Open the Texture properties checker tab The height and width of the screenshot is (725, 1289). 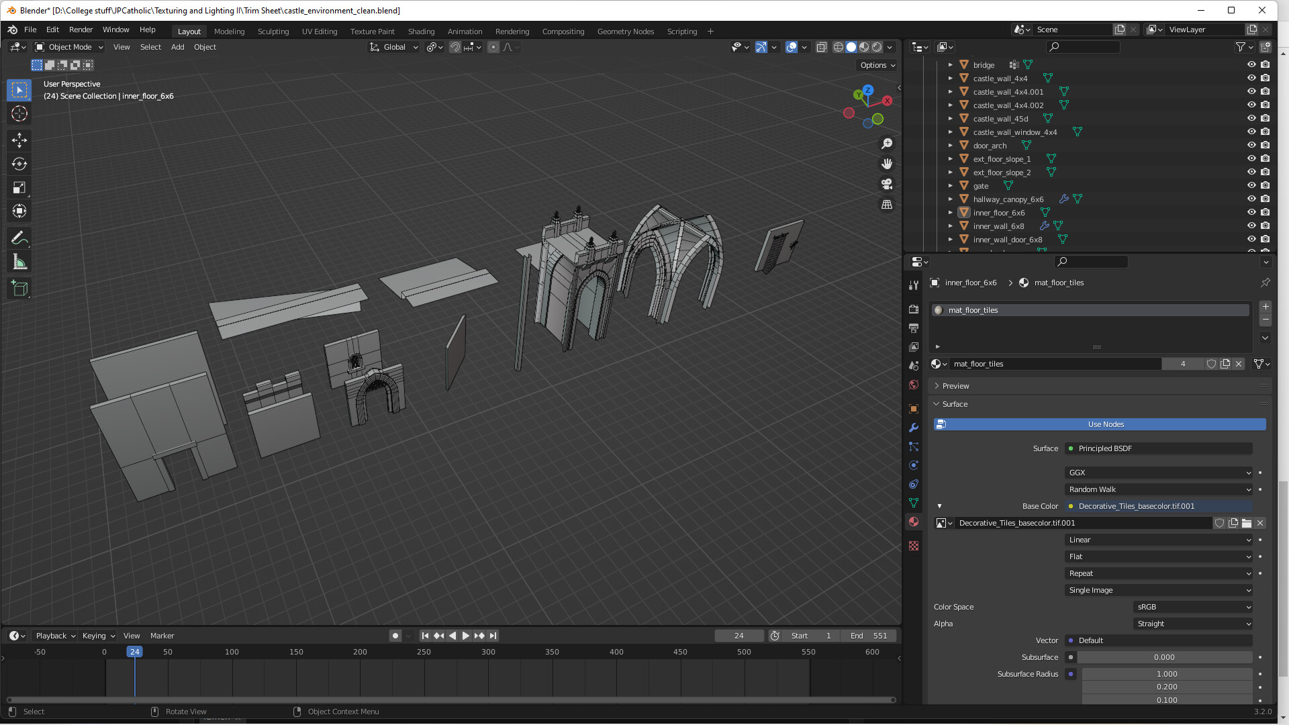914,546
